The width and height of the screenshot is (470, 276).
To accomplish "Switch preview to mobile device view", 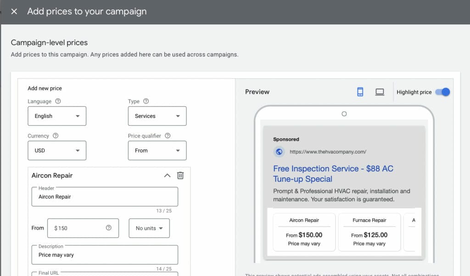I will (x=360, y=92).
